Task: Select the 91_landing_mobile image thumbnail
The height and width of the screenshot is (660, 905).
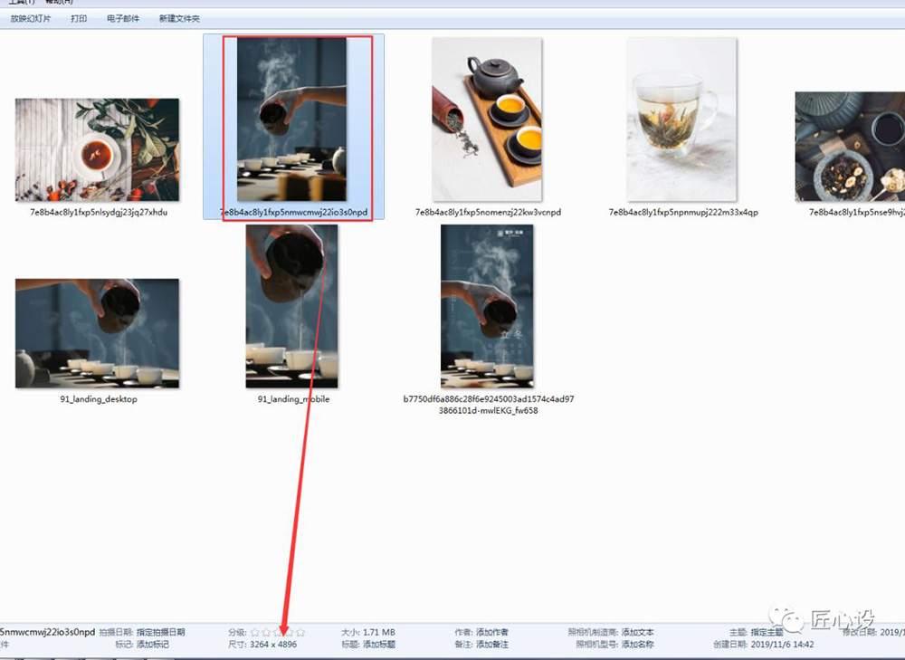Action: (x=291, y=307)
